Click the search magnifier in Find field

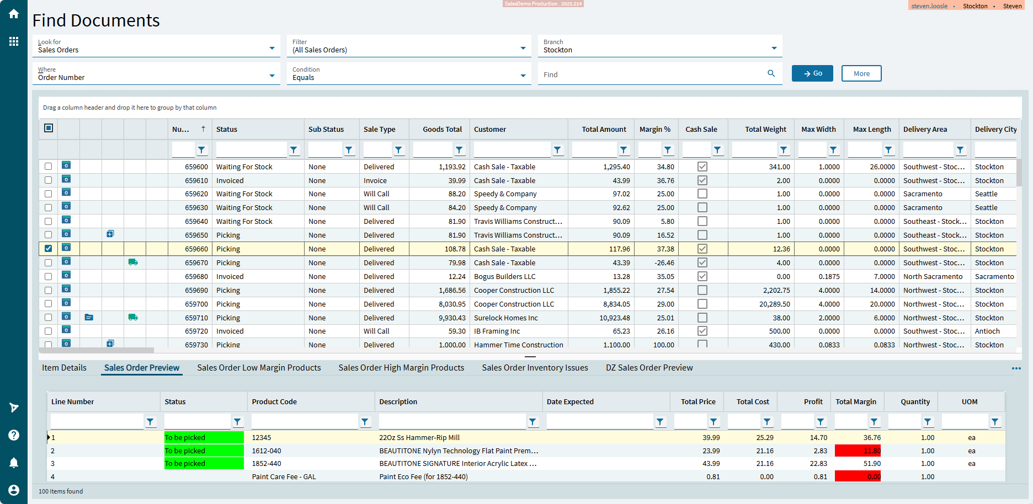pos(771,73)
